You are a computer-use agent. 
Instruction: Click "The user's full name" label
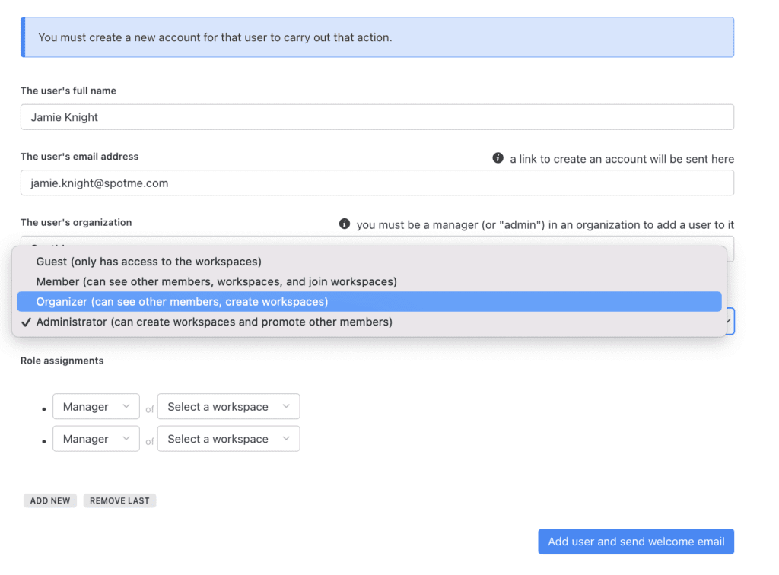point(68,91)
